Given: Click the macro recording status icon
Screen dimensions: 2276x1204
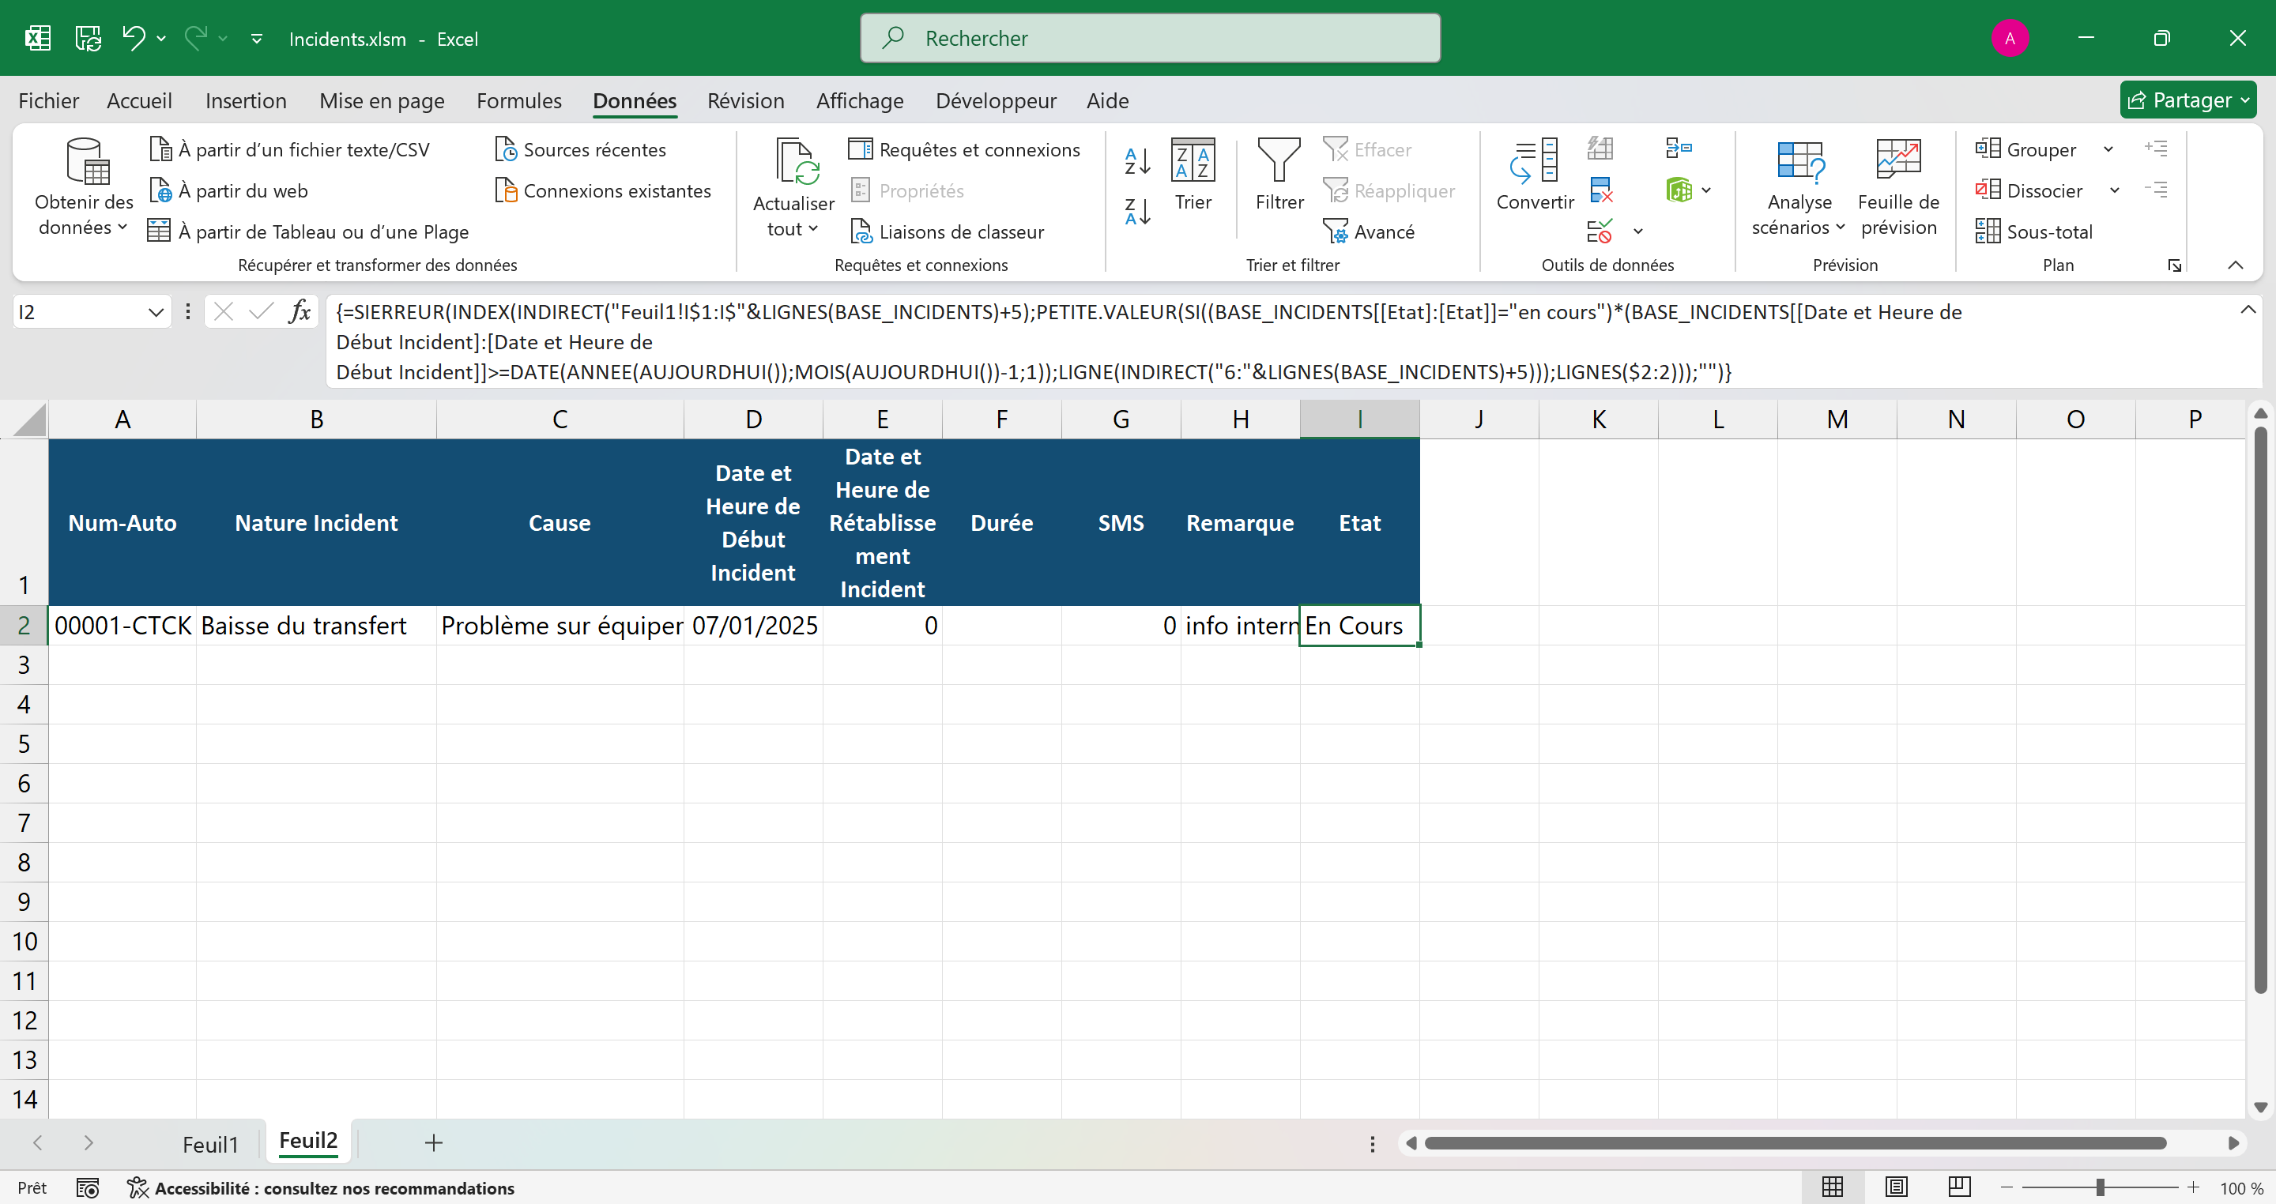Looking at the screenshot, I should pos(87,1188).
